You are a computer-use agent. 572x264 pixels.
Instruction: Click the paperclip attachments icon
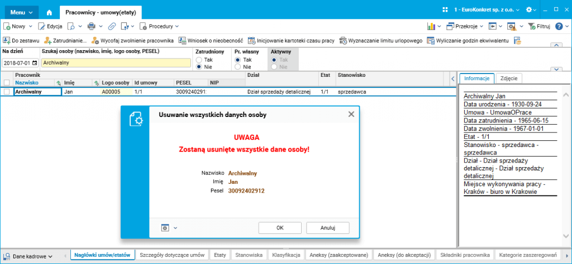click(x=112, y=26)
